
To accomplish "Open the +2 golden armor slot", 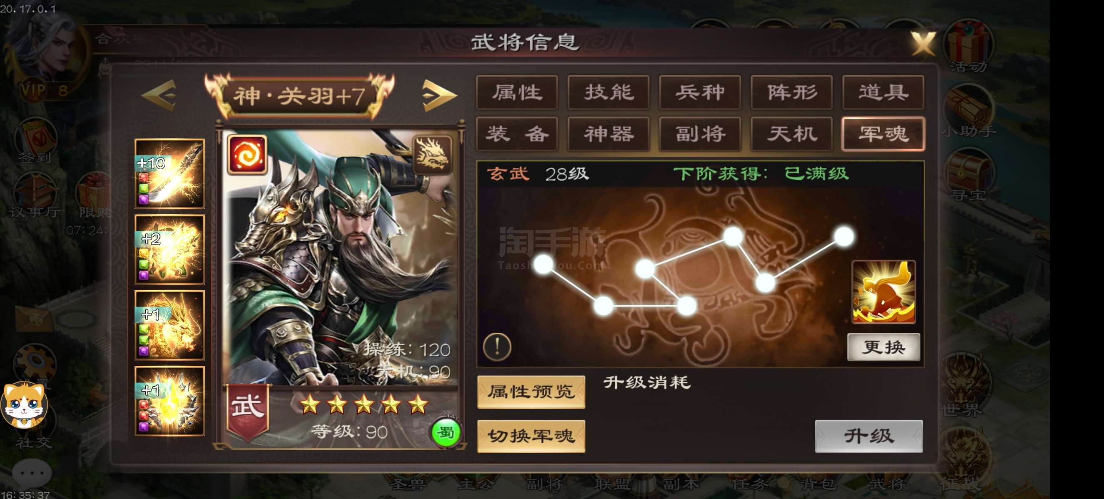I will pyautogui.click(x=170, y=249).
